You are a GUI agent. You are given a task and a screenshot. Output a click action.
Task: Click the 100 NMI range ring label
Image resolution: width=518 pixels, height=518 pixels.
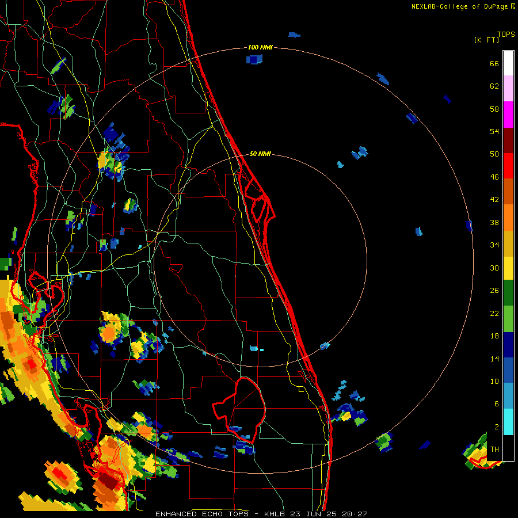(260, 47)
